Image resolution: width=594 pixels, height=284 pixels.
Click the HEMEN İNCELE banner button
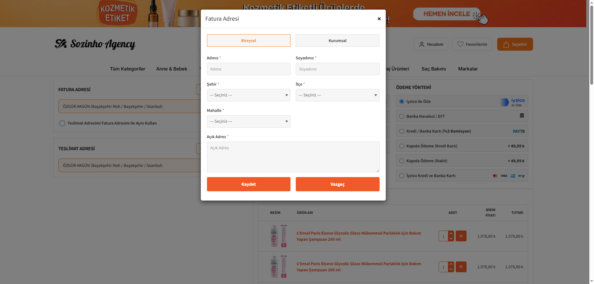[x=447, y=14]
